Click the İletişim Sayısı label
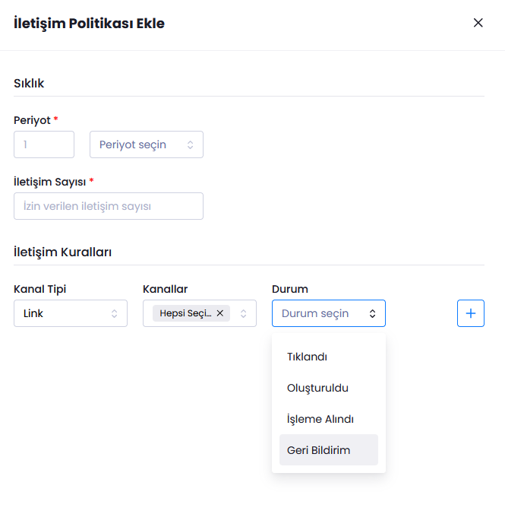 (50, 182)
